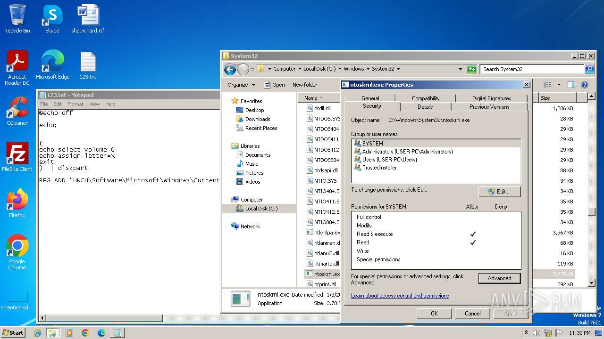The height and width of the screenshot is (339, 604).
Task: Open Notepad Format menu
Action: pos(75,104)
